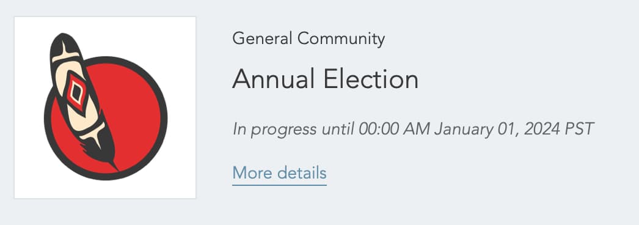
Task: Click the January 01, 2024 date
Action: pos(497,130)
